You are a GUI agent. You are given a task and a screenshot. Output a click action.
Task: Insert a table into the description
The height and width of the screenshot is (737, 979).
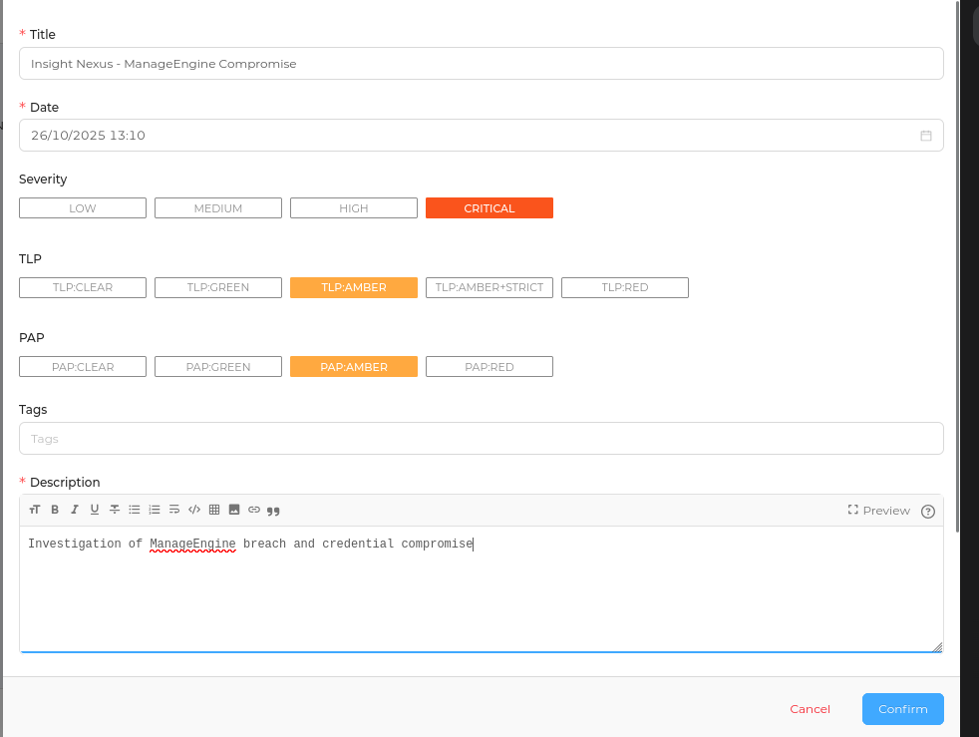(x=214, y=510)
